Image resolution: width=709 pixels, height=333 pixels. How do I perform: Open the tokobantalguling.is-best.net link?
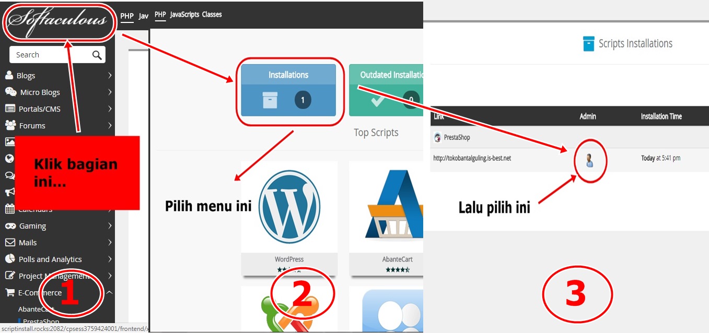(x=472, y=158)
